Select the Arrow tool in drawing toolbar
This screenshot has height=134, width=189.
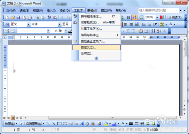pyautogui.click(x=54, y=123)
